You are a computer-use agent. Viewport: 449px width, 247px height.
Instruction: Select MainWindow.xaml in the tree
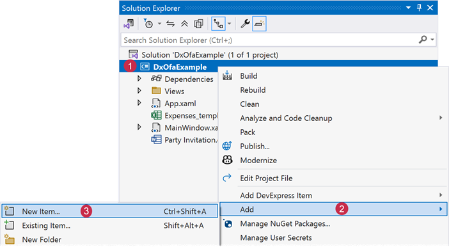click(191, 128)
